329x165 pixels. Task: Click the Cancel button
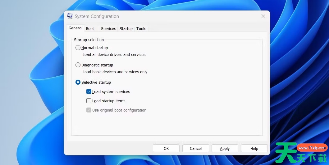point(196,148)
